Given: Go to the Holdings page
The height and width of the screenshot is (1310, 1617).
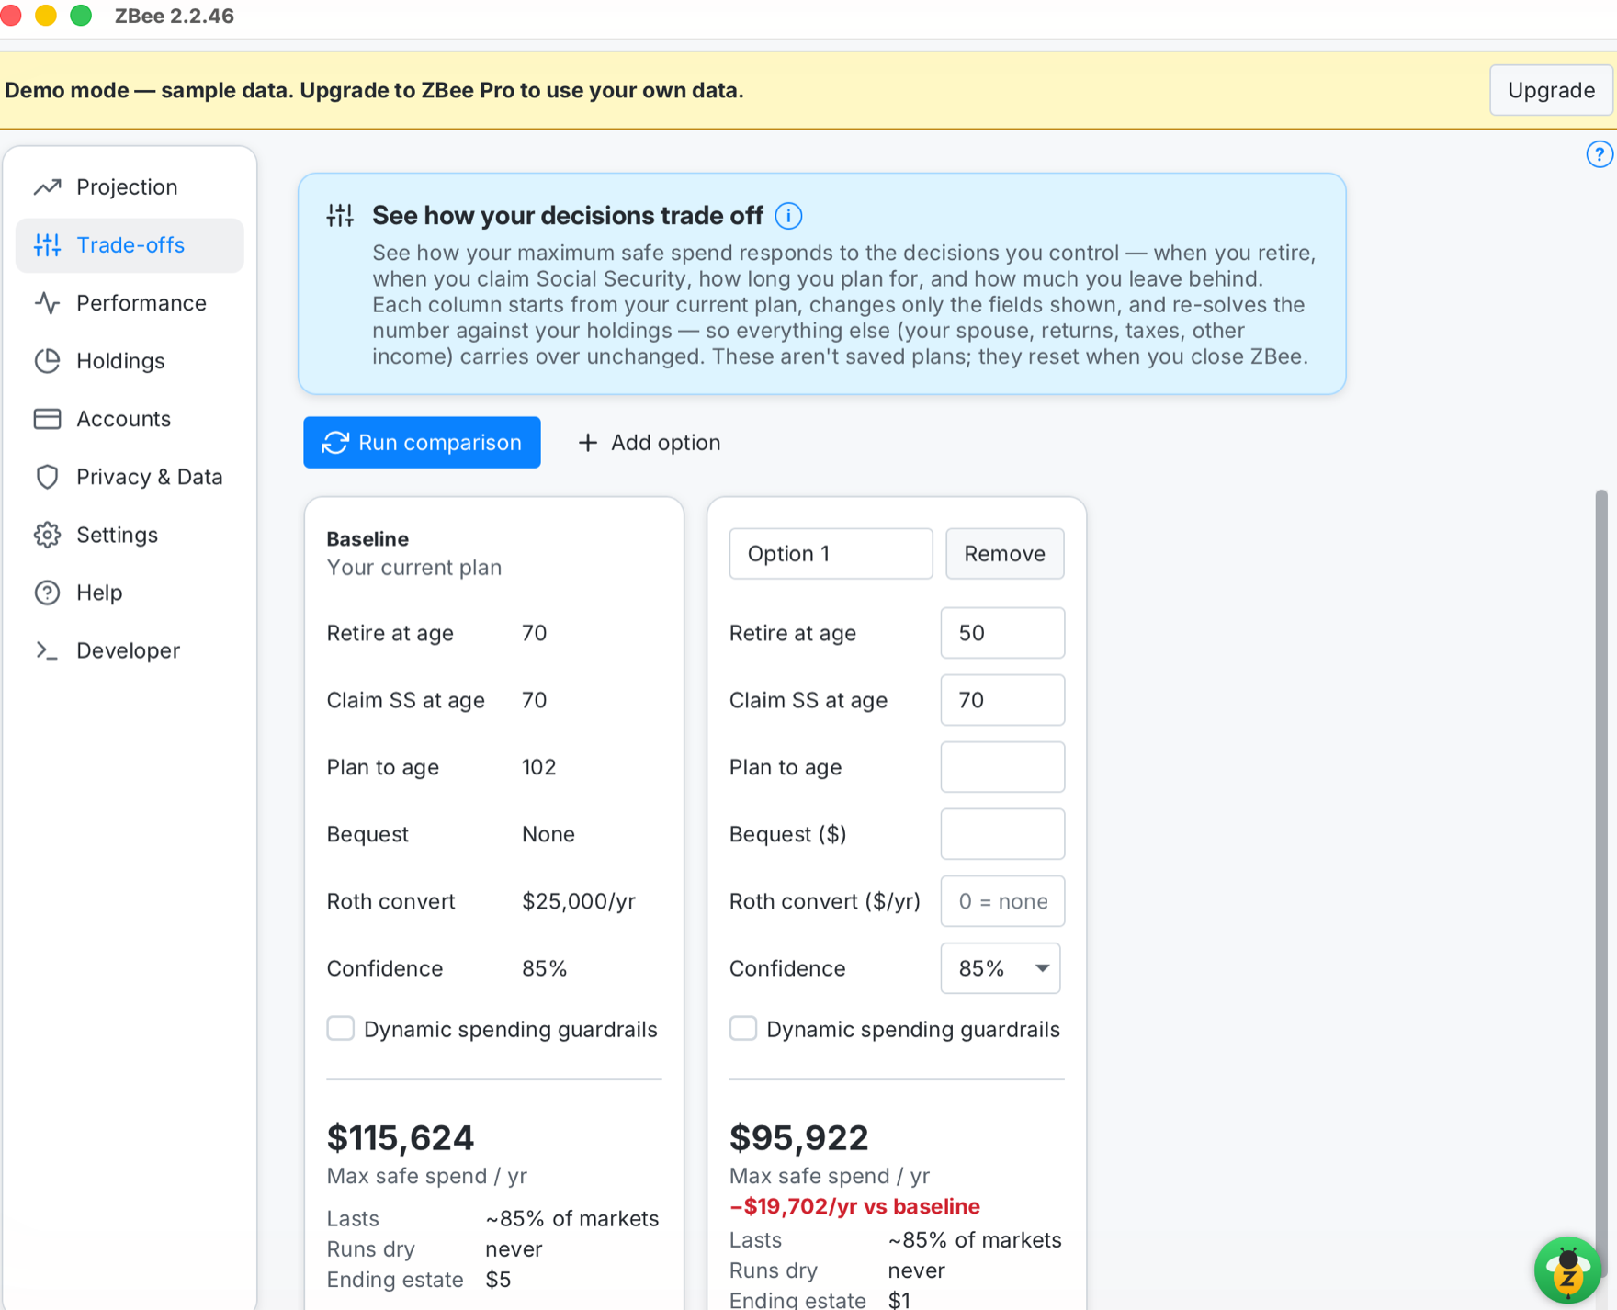Looking at the screenshot, I should [x=130, y=361].
